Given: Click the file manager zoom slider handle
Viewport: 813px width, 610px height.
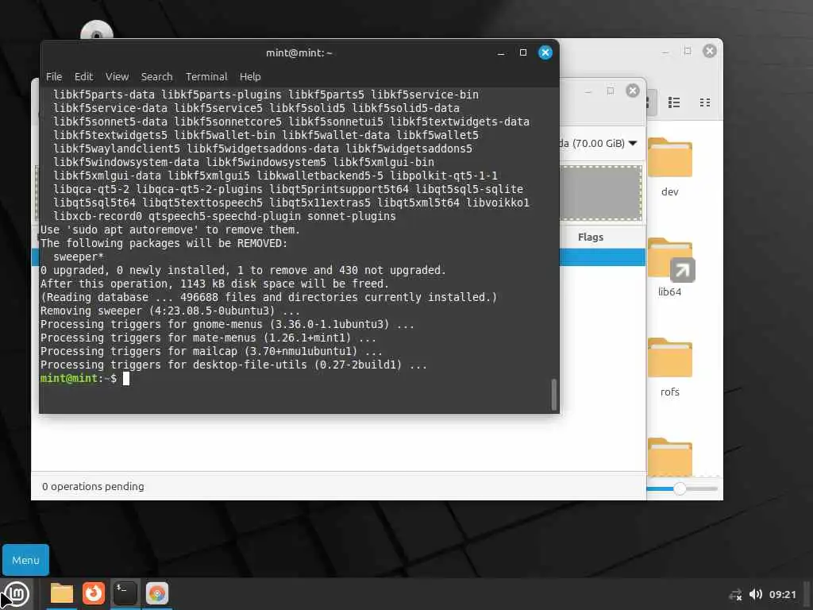Looking at the screenshot, I should tap(680, 488).
